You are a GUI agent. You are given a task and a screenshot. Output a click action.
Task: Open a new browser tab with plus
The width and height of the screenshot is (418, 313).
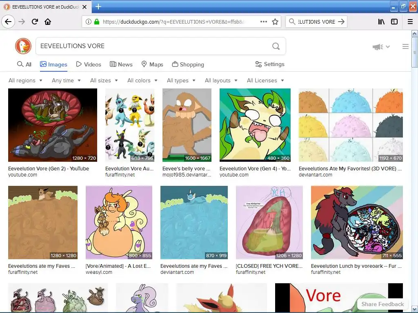pyautogui.click(x=98, y=7)
